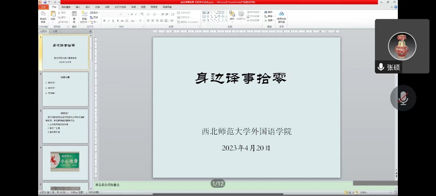Image resolution: width=436 pixels, height=196 pixels.
Task: Switch to the 插入 (Insert) ribbon tab
Action: click(78, 7)
